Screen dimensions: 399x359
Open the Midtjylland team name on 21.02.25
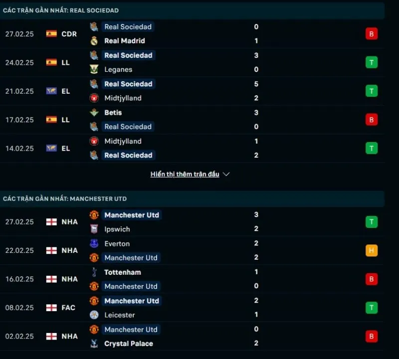(123, 98)
